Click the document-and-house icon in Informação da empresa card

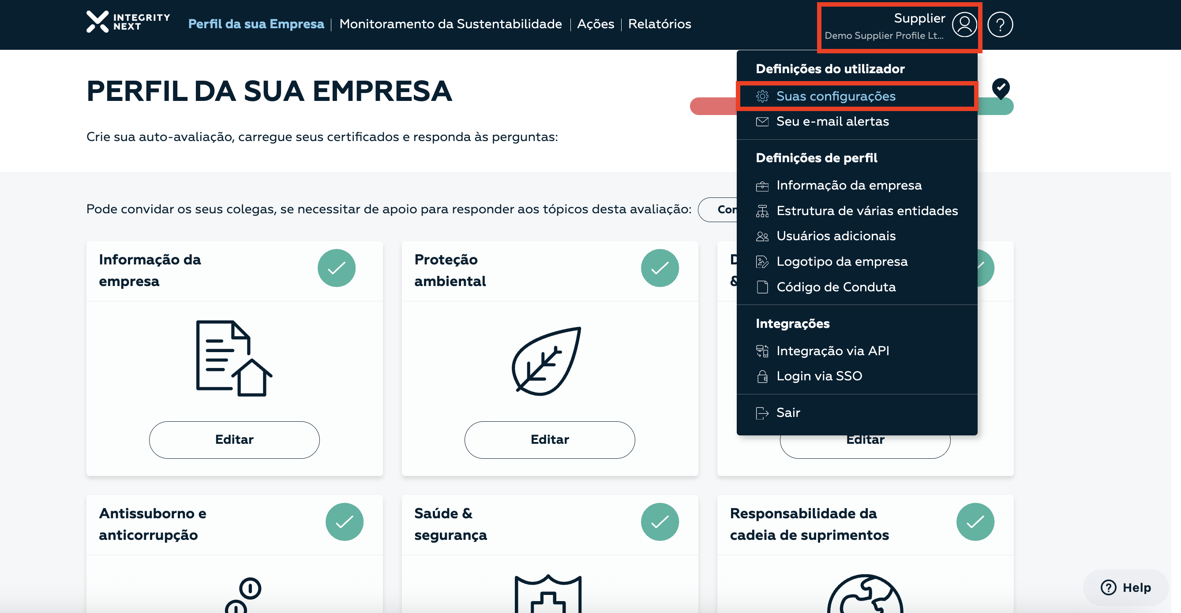234,358
